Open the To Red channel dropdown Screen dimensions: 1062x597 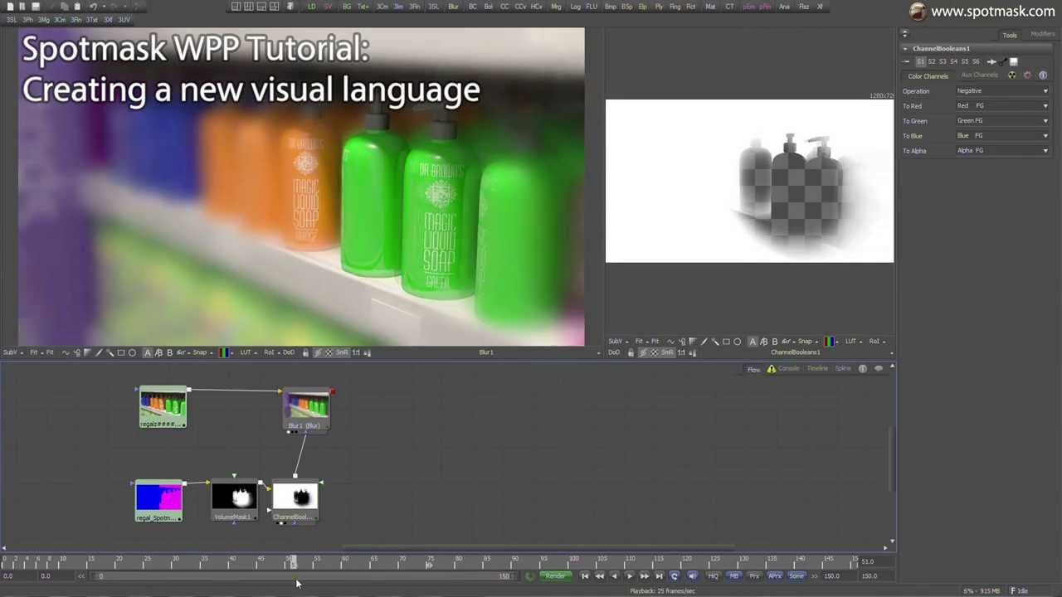click(x=1001, y=106)
